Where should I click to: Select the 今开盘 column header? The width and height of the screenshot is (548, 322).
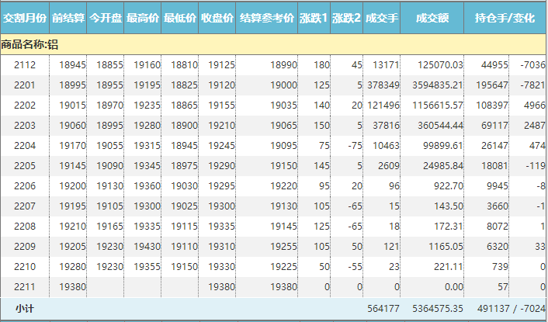tap(106, 17)
